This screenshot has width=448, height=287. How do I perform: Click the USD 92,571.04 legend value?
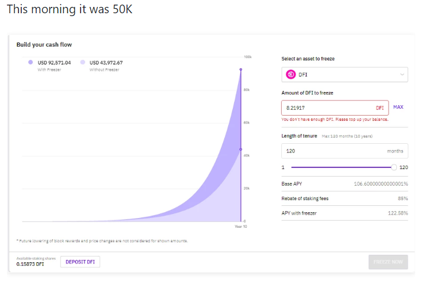coord(54,63)
